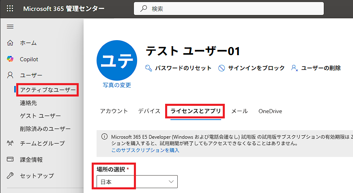
Task: Select アクティブなユーザー in the sidebar
Action: click(x=48, y=90)
